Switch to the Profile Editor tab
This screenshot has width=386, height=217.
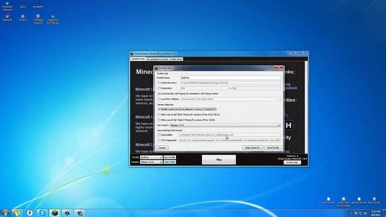(x=176, y=59)
